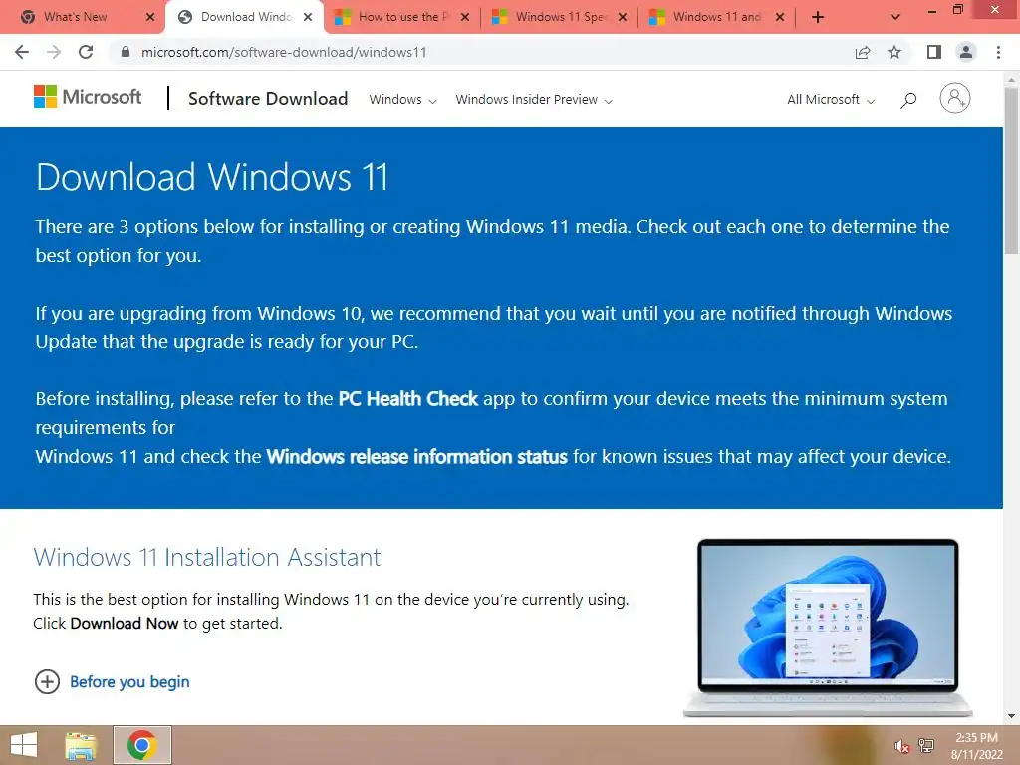The height and width of the screenshot is (765, 1020).
Task: Expand the All Microsoft menu
Action: (831, 100)
